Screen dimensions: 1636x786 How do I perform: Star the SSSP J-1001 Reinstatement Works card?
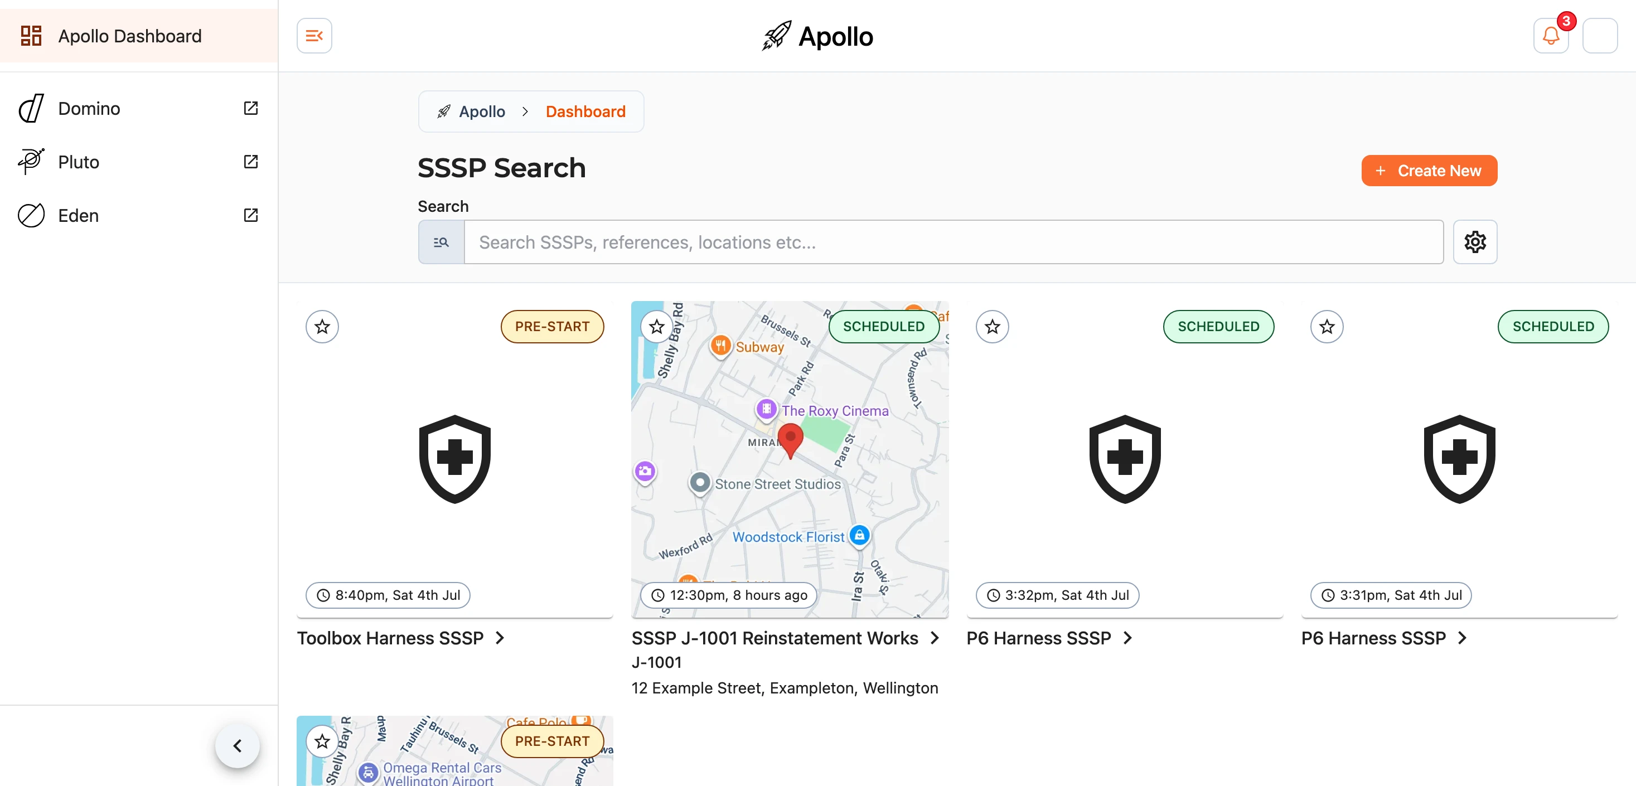(657, 326)
